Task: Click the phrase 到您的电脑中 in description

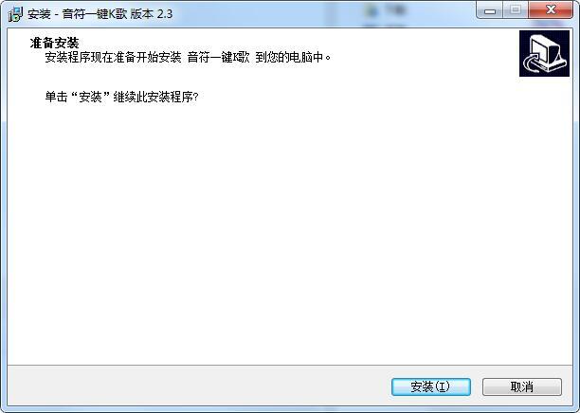Action: point(289,58)
